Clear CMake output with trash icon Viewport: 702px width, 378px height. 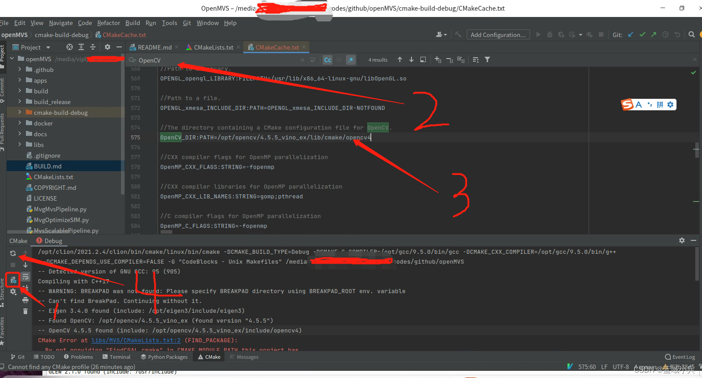pyautogui.click(x=25, y=311)
